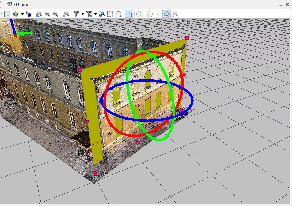Expand the navigation mode dropdown arrow
The image size is (292, 206).
tap(22, 14)
